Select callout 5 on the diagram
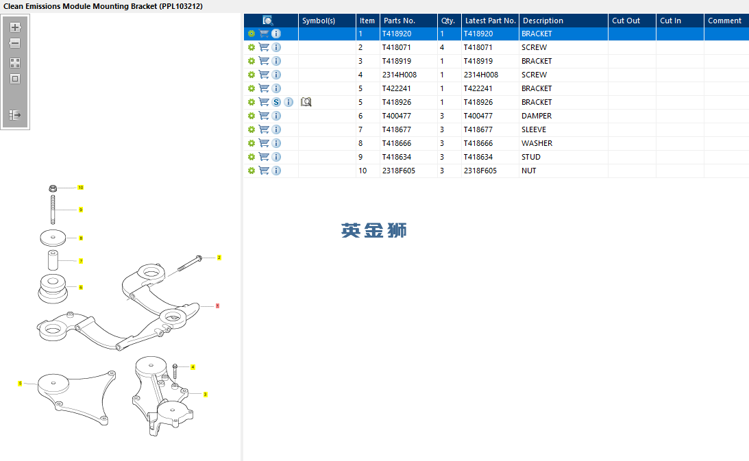749x461 pixels. coord(20,384)
